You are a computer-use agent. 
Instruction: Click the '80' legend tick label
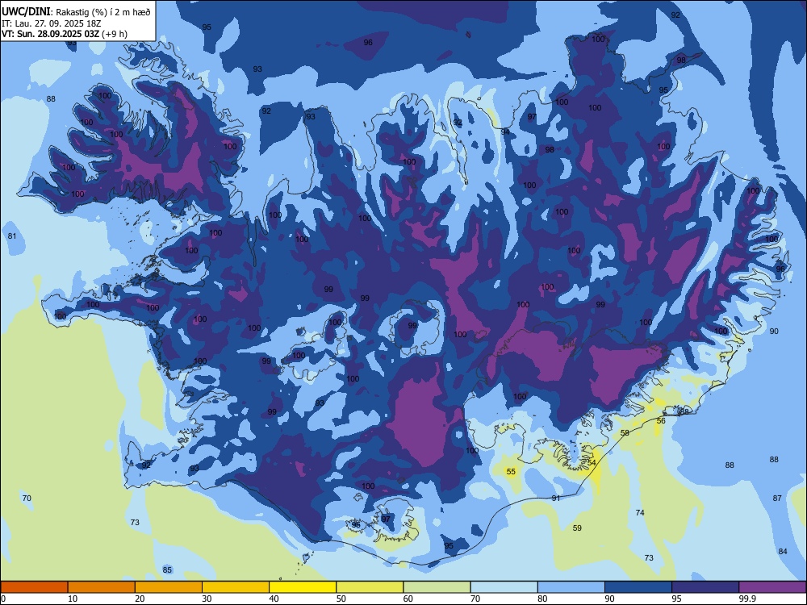542,599
